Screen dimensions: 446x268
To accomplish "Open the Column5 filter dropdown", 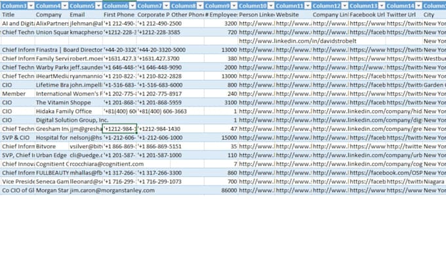I will point(98,6).
